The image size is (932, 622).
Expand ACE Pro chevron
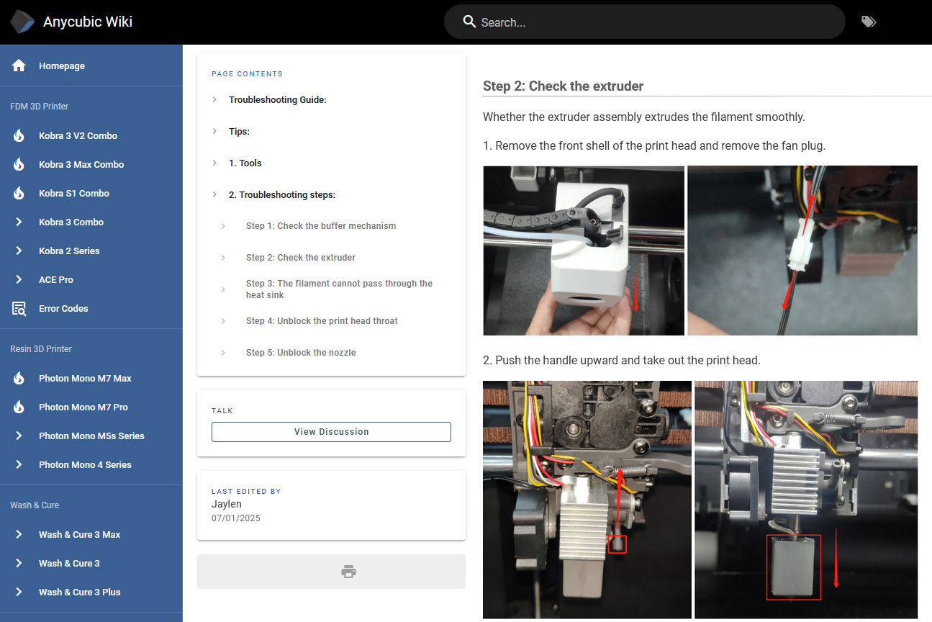[19, 279]
